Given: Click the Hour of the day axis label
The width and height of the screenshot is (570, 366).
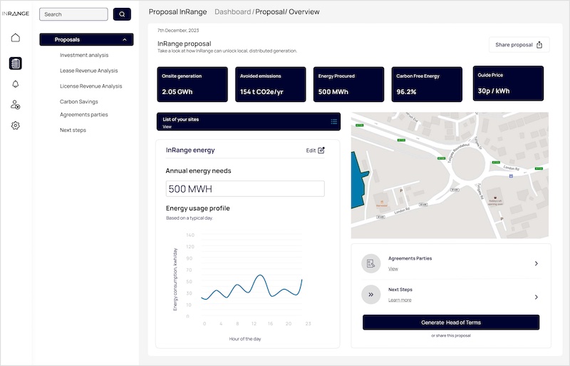Looking at the screenshot, I should click(245, 339).
